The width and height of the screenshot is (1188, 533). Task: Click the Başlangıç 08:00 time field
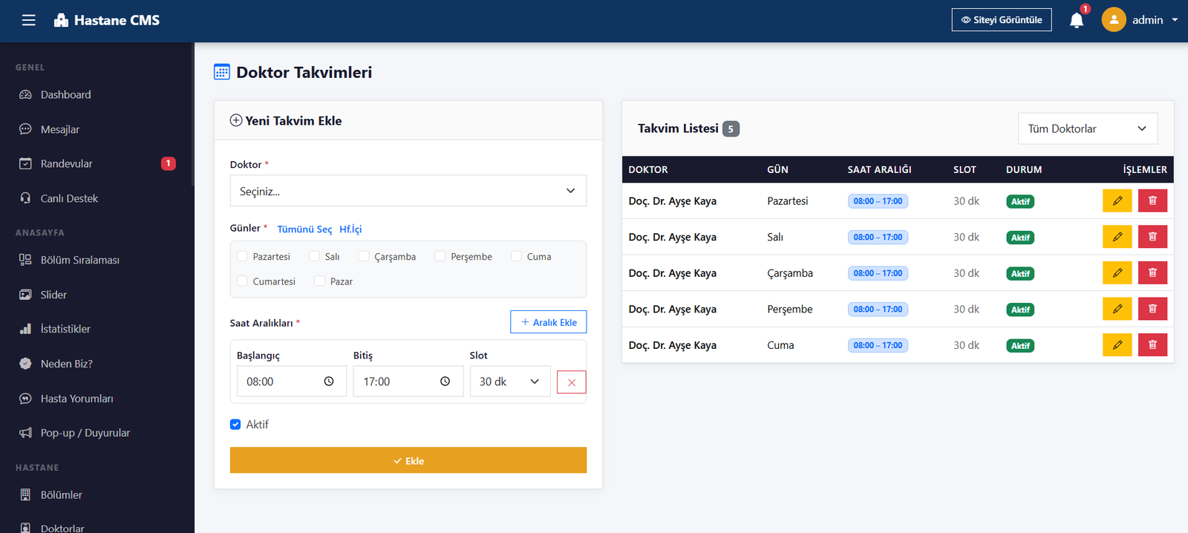pyautogui.click(x=292, y=382)
